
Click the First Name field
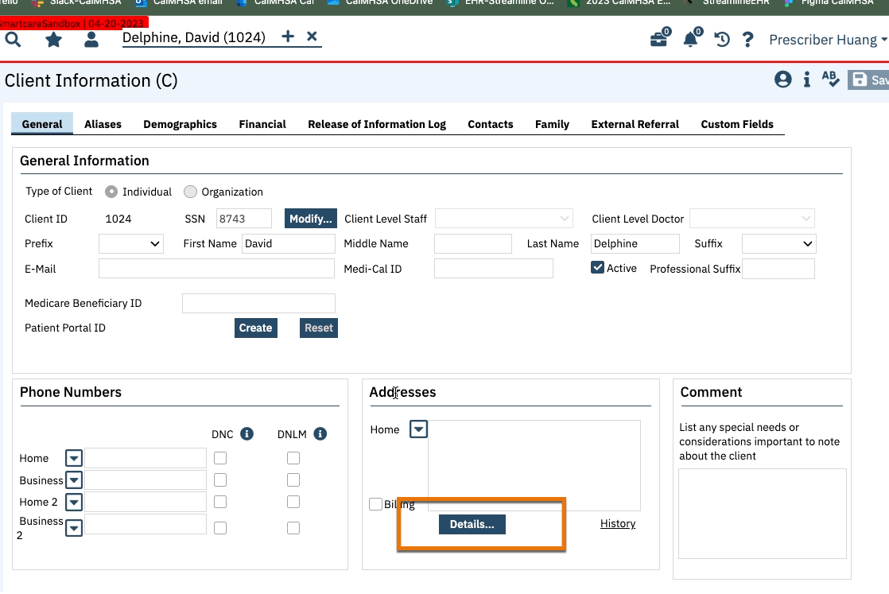click(288, 243)
